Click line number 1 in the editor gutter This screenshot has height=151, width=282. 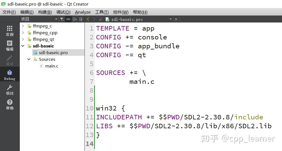pos(91,28)
